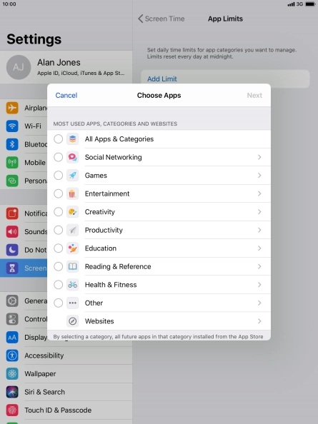This screenshot has width=318, height=424.
Task: Go back to Screen Time
Action: 162,19
